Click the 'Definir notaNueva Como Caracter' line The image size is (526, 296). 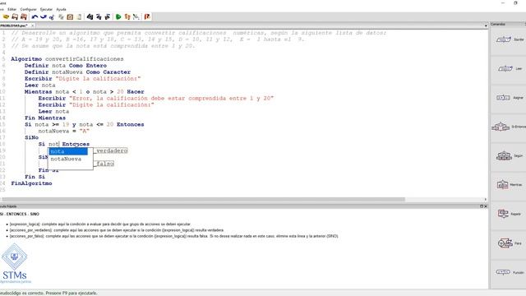77,72
